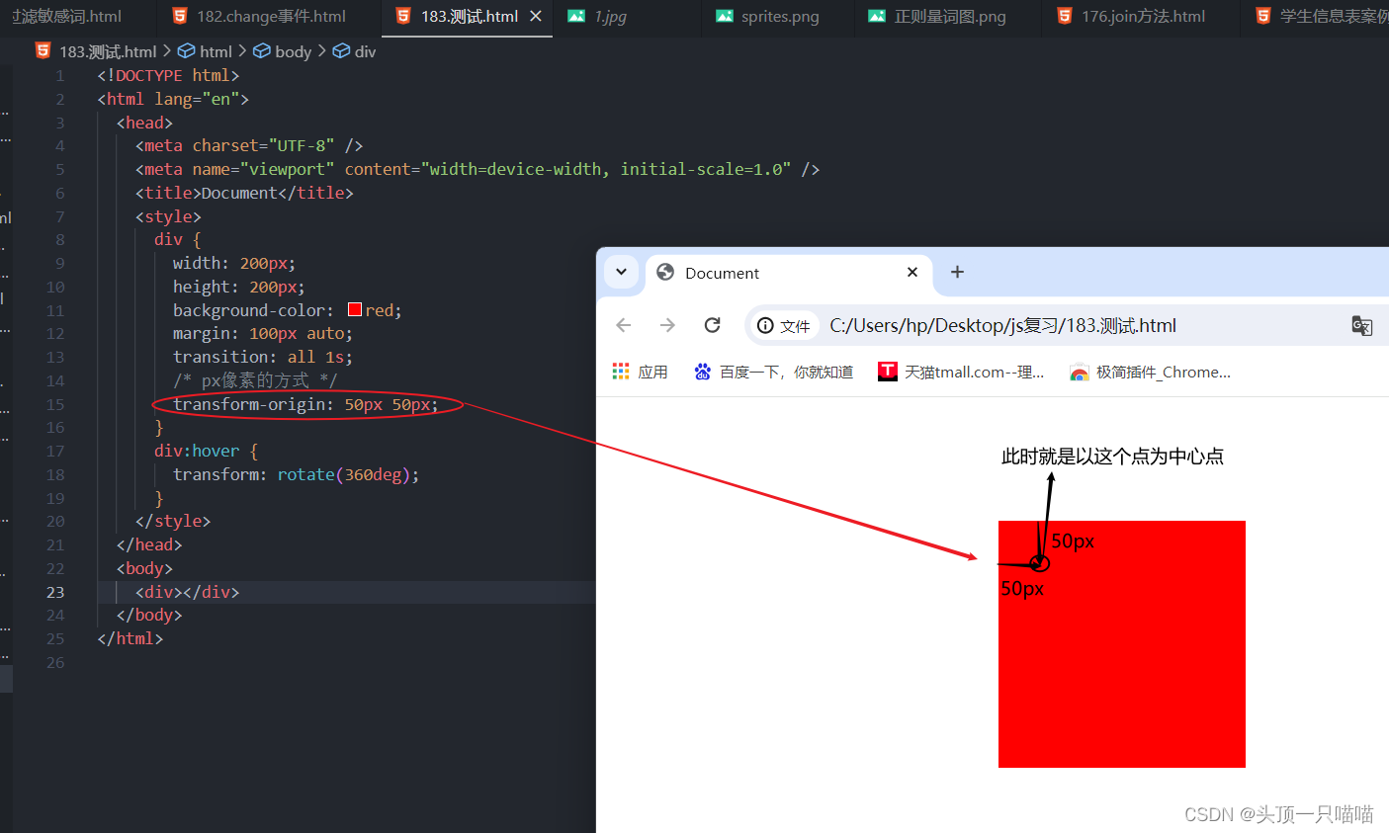Open the browser tab chevron dropdown
1389x833 pixels.
(x=622, y=272)
